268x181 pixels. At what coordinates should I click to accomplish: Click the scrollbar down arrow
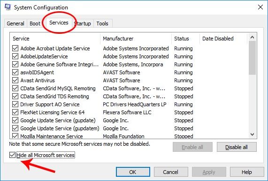click(x=252, y=134)
